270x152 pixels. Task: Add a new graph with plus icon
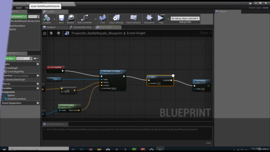coord(38,64)
